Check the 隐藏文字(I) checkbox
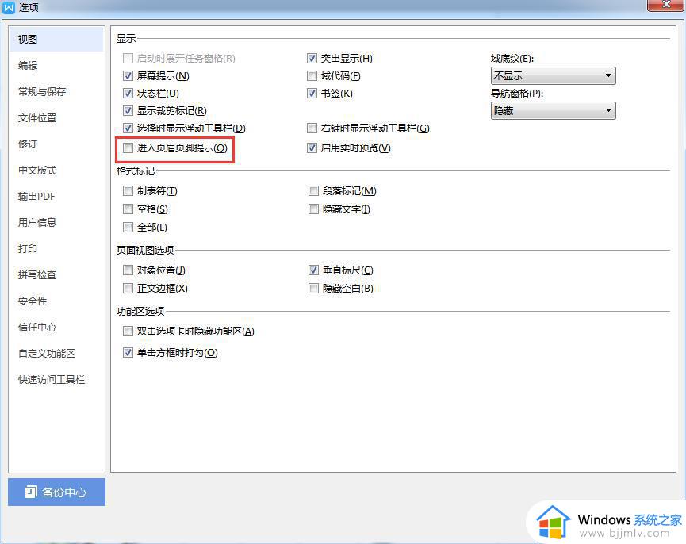This screenshot has width=686, height=544. point(313,209)
